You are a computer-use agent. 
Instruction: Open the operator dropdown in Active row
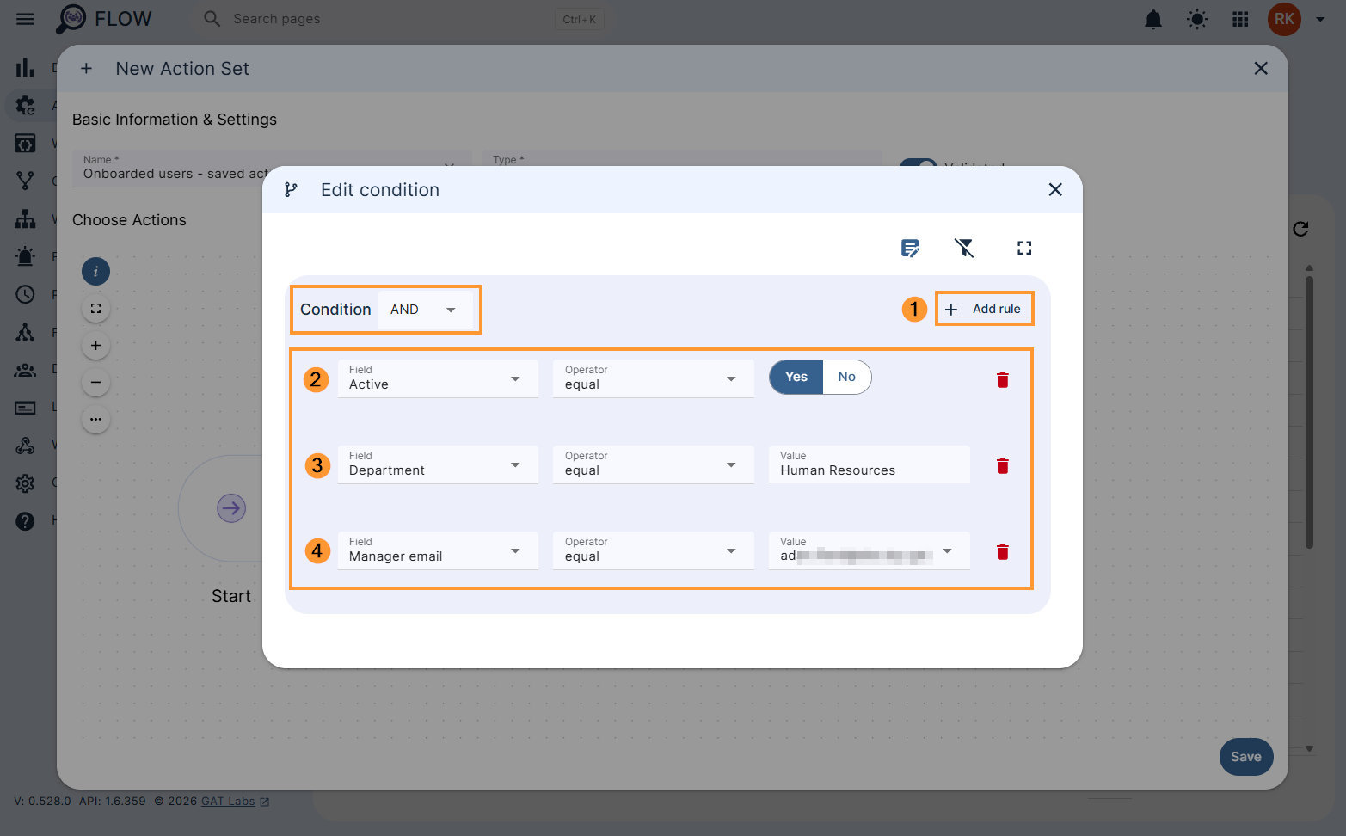[654, 378]
